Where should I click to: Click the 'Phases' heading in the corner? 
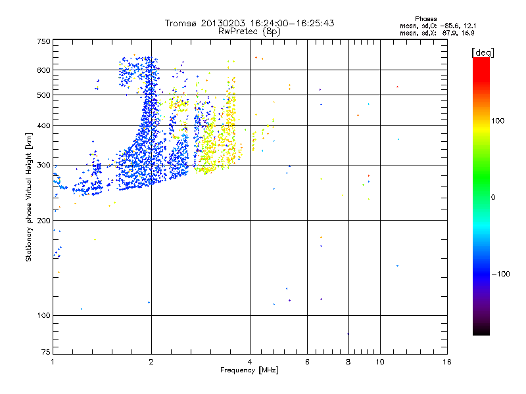pos(425,19)
